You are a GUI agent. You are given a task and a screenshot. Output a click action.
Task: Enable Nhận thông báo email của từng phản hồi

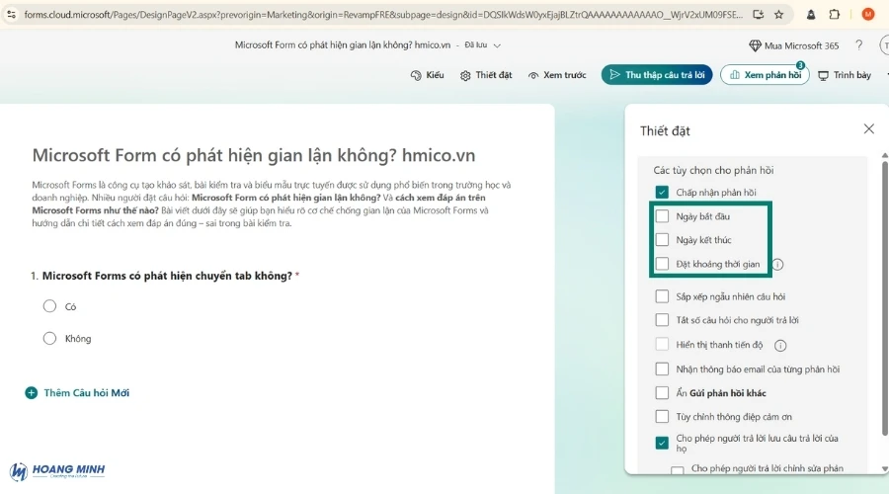tap(662, 369)
